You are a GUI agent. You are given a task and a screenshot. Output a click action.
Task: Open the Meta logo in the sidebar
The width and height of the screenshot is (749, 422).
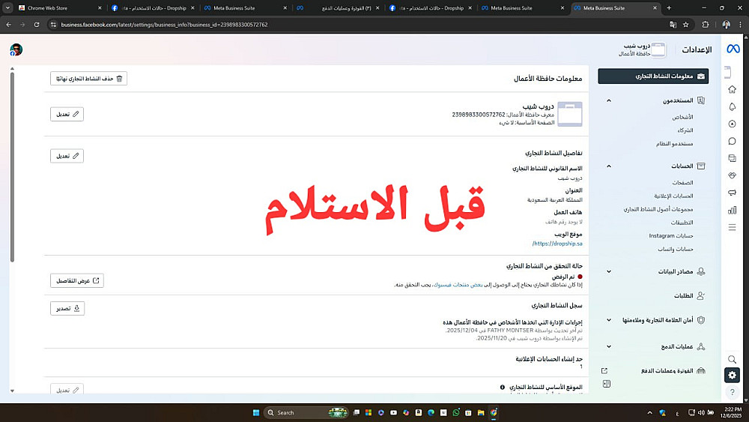733,49
